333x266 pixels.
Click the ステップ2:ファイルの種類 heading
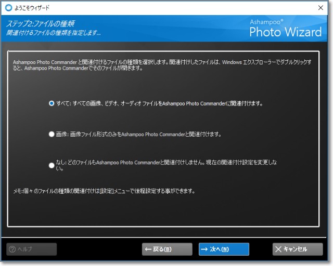pos(41,24)
